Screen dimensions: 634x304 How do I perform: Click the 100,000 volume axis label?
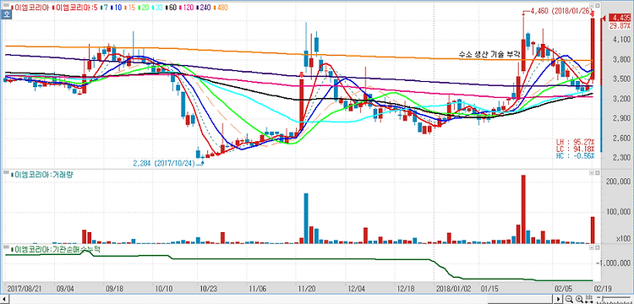coord(619,212)
